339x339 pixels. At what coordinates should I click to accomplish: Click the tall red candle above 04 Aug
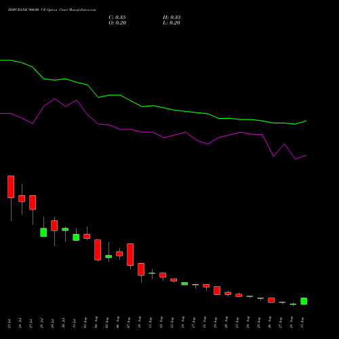click(x=98, y=250)
